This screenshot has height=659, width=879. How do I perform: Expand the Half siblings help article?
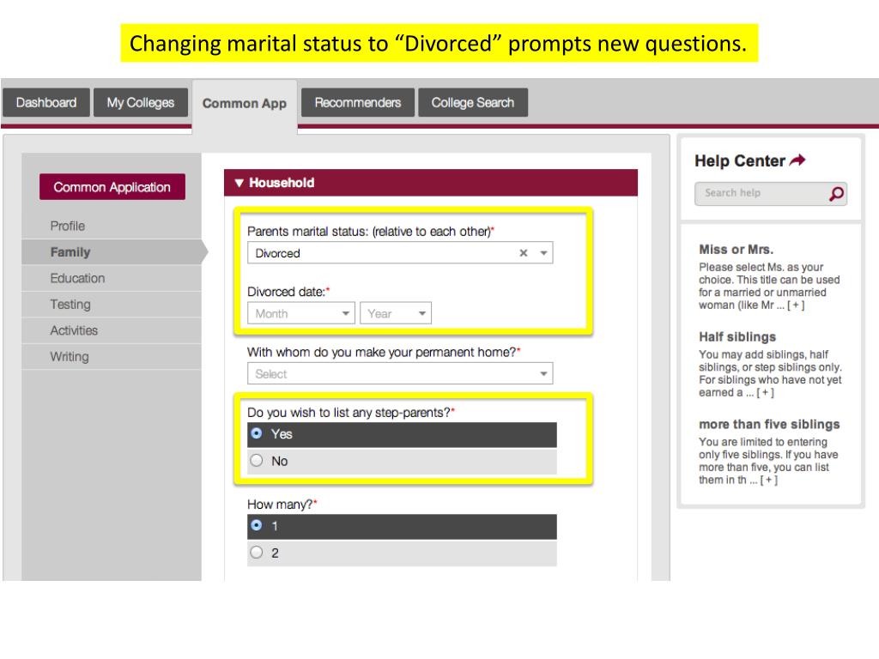[765, 393]
